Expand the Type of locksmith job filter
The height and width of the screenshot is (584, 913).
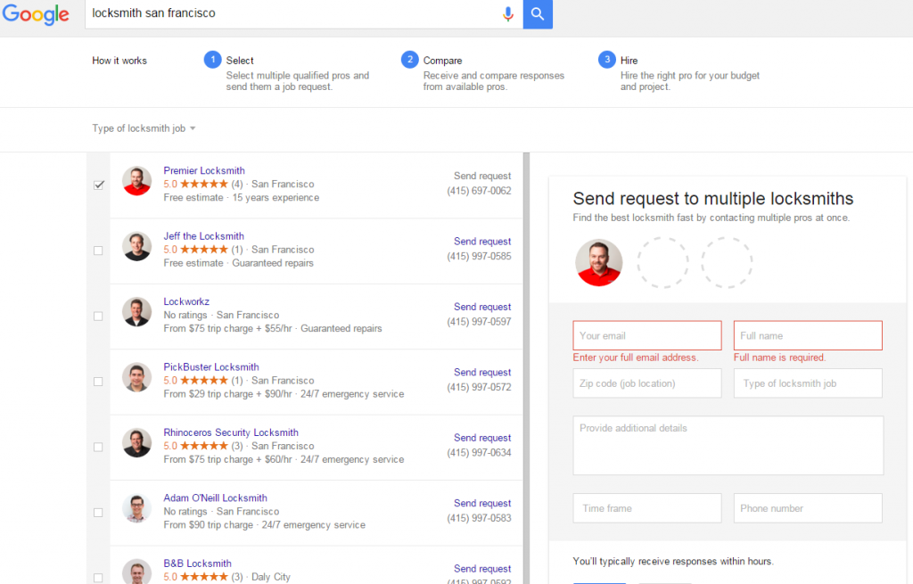pyautogui.click(x=144, y=128)
